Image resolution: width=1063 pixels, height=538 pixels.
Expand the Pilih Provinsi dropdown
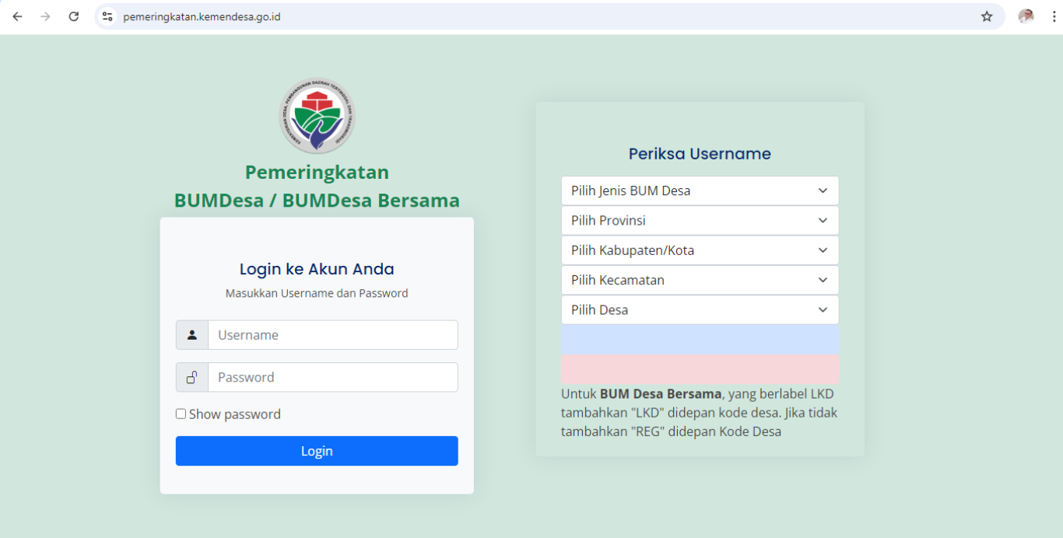click(x=700, y=221)
